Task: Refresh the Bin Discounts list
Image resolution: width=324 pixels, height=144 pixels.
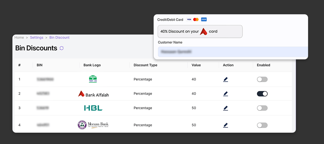Action: (x=62, y=48)
